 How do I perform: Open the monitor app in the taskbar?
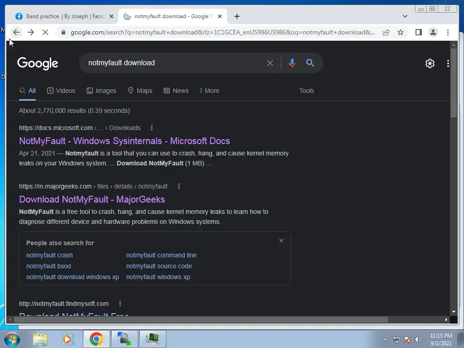[x=152, y=339]
